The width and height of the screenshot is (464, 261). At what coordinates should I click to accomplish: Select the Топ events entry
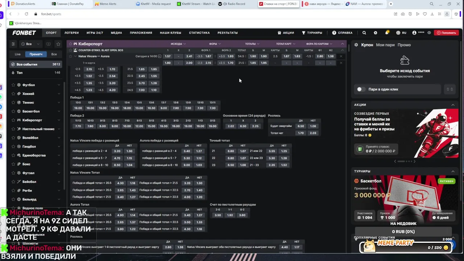pyautogui.click(x=36, y=72)
